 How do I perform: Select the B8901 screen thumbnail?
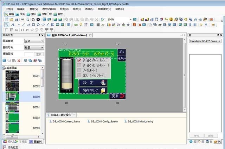pos(12,107)
